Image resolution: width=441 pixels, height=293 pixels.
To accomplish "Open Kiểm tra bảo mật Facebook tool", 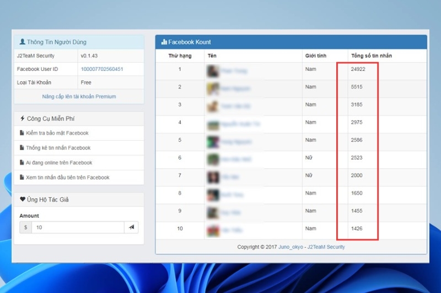I will pos(57,133).
